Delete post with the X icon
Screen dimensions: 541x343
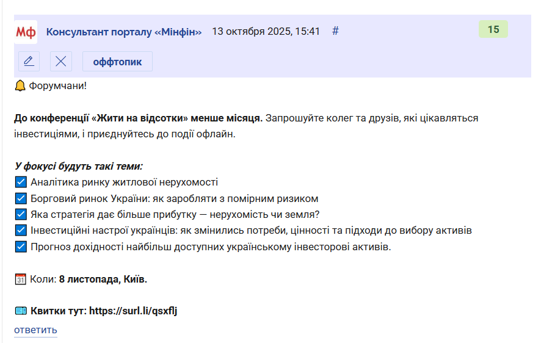[60, 62]
